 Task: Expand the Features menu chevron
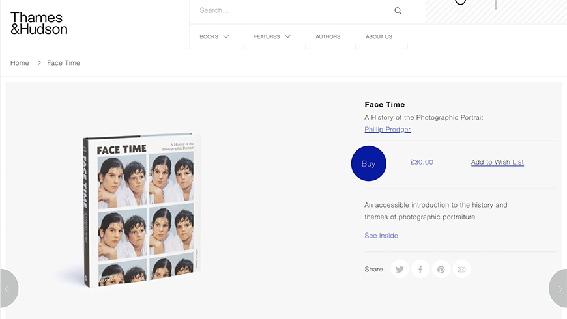[x=288, y=36]
